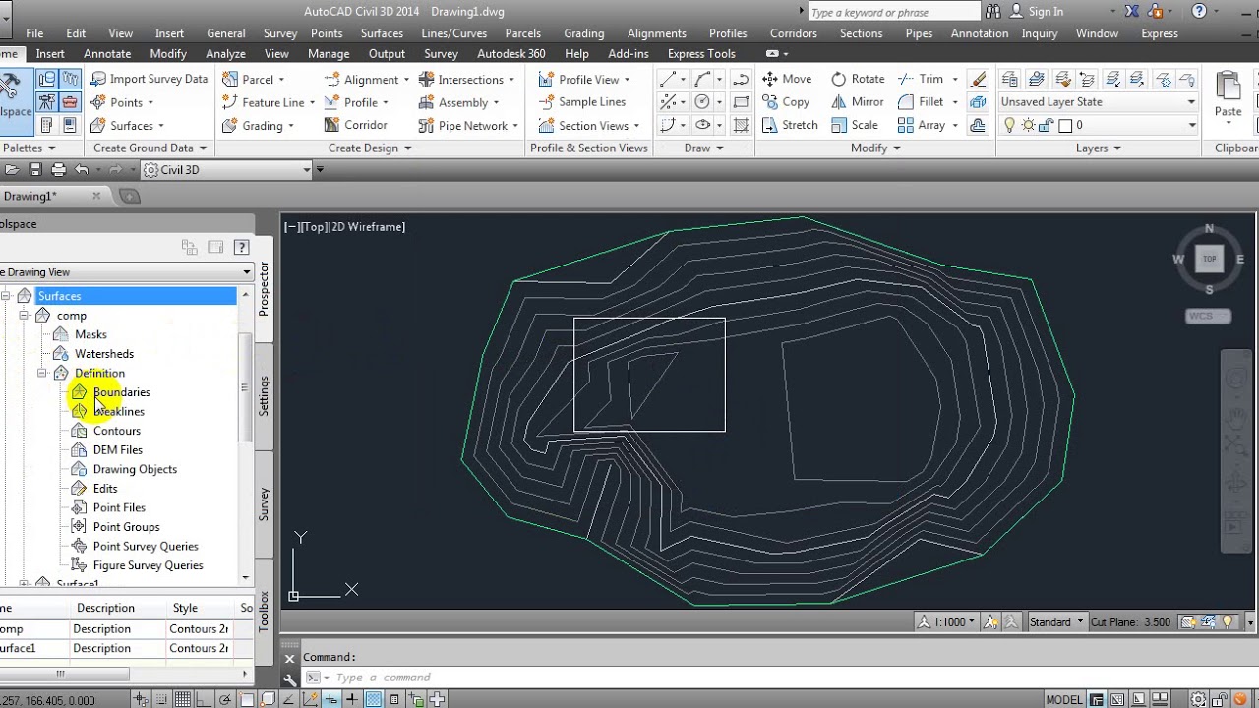
Task: Toggle Ortho mode in status bar
Action: [205, 700]
